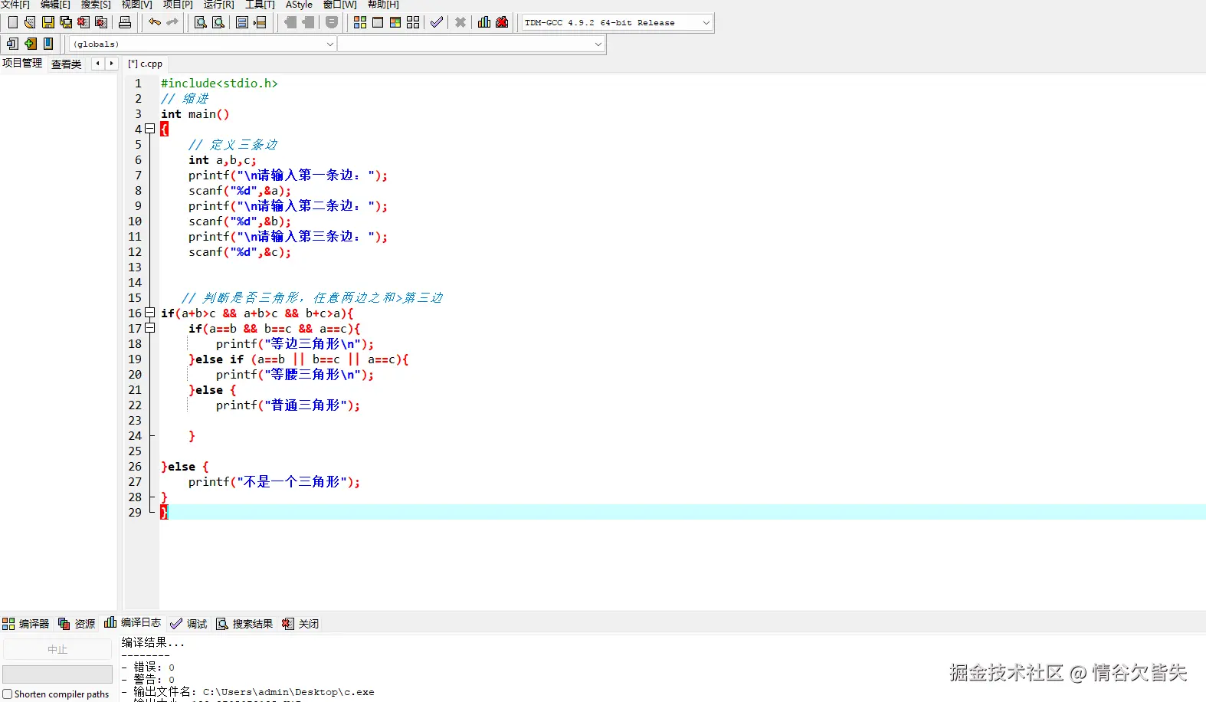Open the 帮助[H] menu
The width and height of the screenshot is (1206, 702).
click(383, 5)
